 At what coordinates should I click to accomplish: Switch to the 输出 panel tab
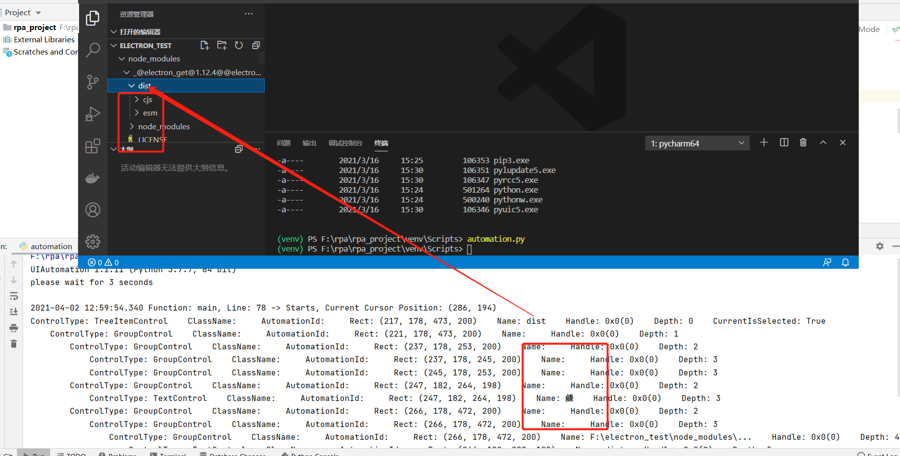309,143
